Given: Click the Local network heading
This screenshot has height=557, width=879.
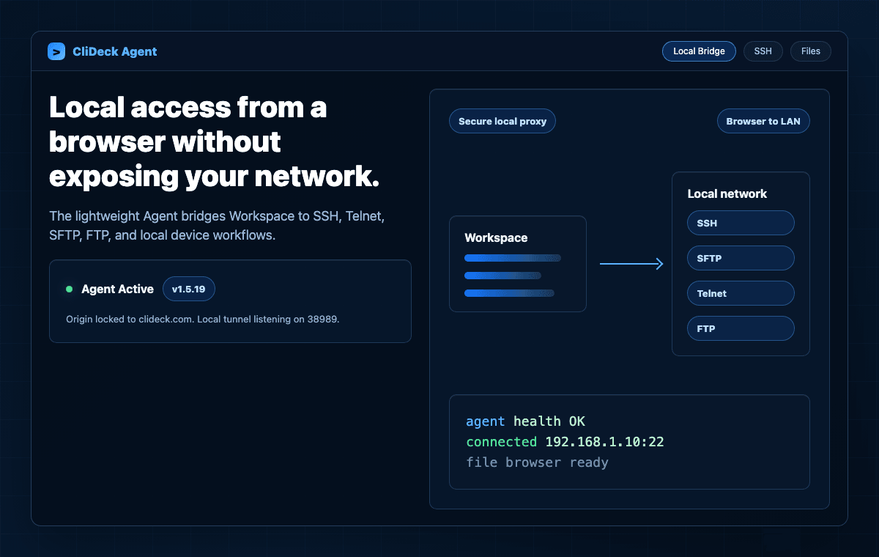Looking at the screenshot, I should [x=727, y=193].
